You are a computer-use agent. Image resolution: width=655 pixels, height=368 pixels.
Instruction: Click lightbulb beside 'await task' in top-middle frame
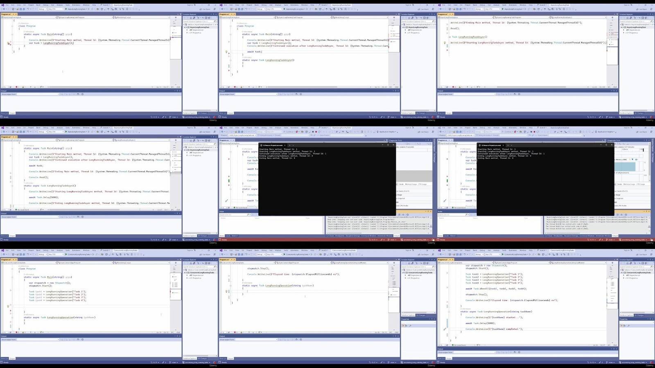pyautogui.click(x=226, y=52)
